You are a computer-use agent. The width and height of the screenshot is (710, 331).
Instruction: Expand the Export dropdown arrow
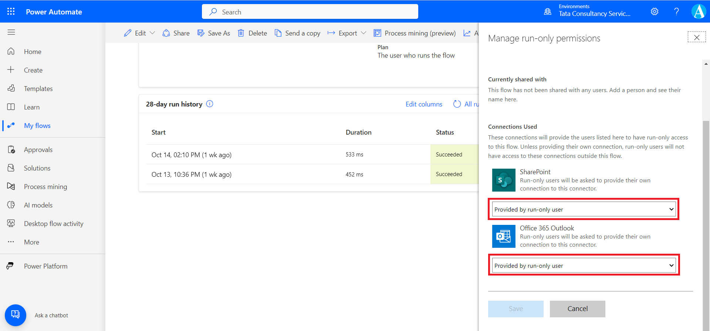point(364,33)
